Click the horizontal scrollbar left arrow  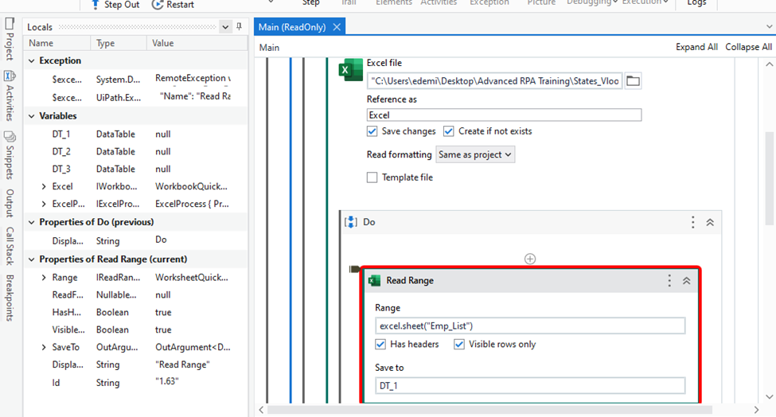pyautogui.click(x=261, y=410)
